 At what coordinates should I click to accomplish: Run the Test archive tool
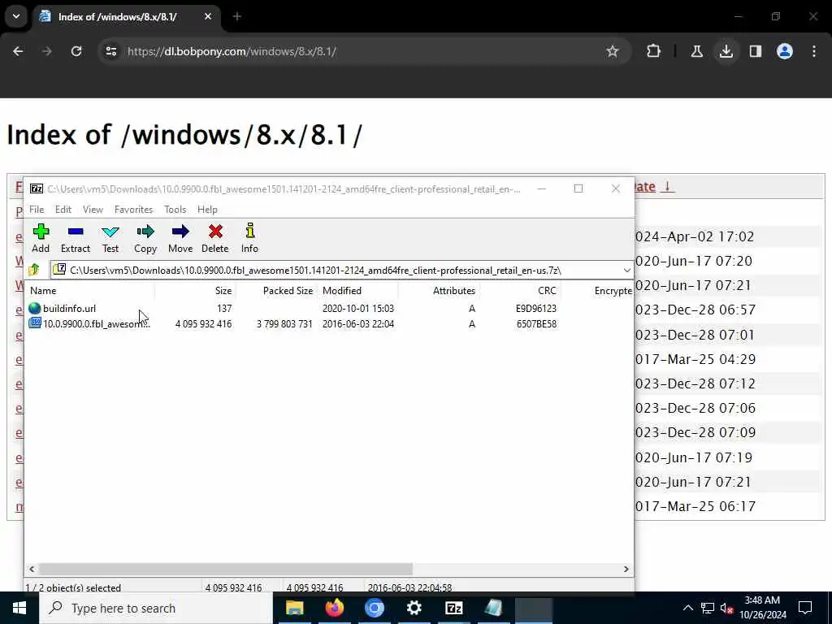click(110, 238)
